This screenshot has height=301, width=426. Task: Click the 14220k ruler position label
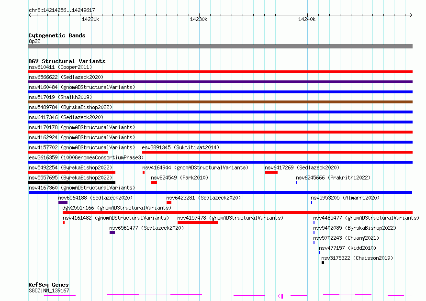(x=90, y=19)
